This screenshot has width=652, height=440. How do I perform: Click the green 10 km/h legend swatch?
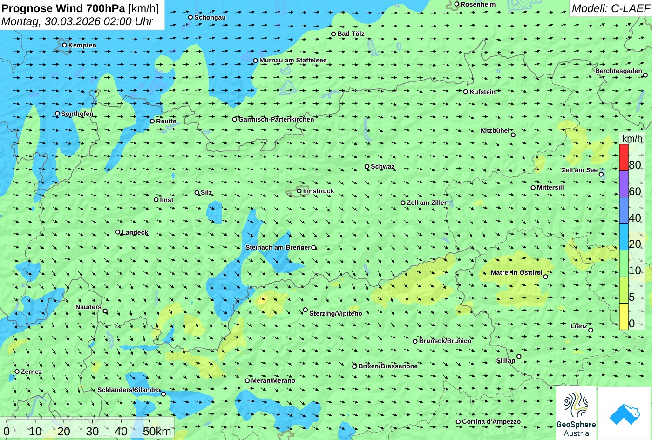point(624,264)
